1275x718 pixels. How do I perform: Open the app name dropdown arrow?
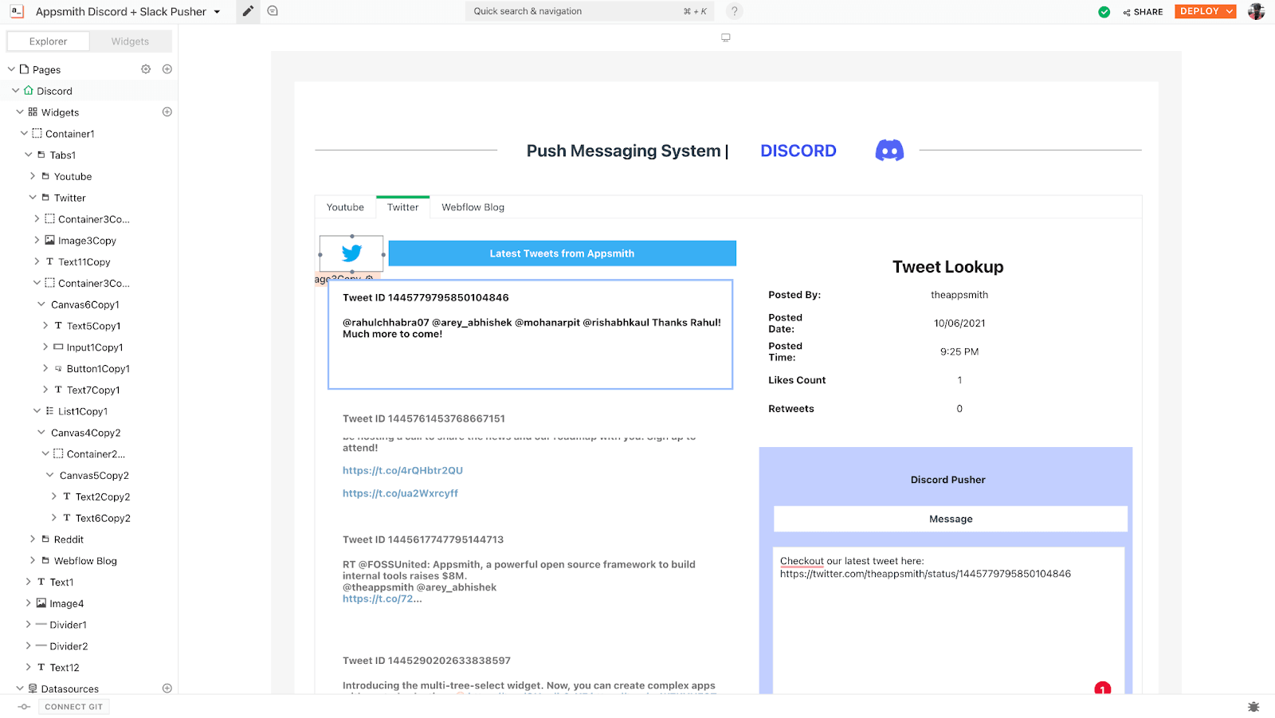pos(217,12)
